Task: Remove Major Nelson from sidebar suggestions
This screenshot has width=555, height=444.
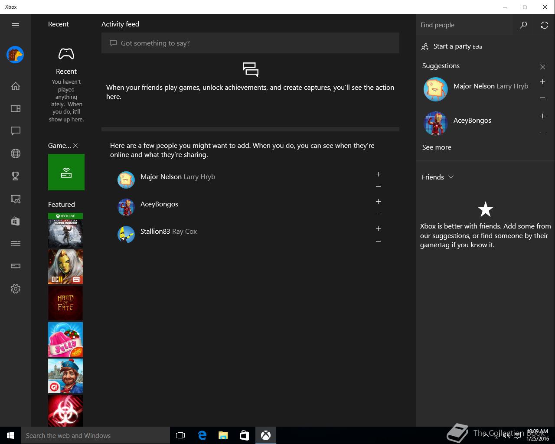Action: point(542,98)
